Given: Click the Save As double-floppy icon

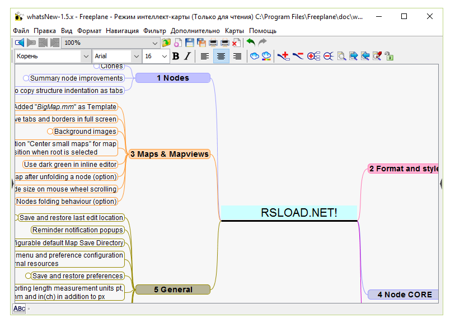Looking at the screenshot, I should click(x=201, y=43).
